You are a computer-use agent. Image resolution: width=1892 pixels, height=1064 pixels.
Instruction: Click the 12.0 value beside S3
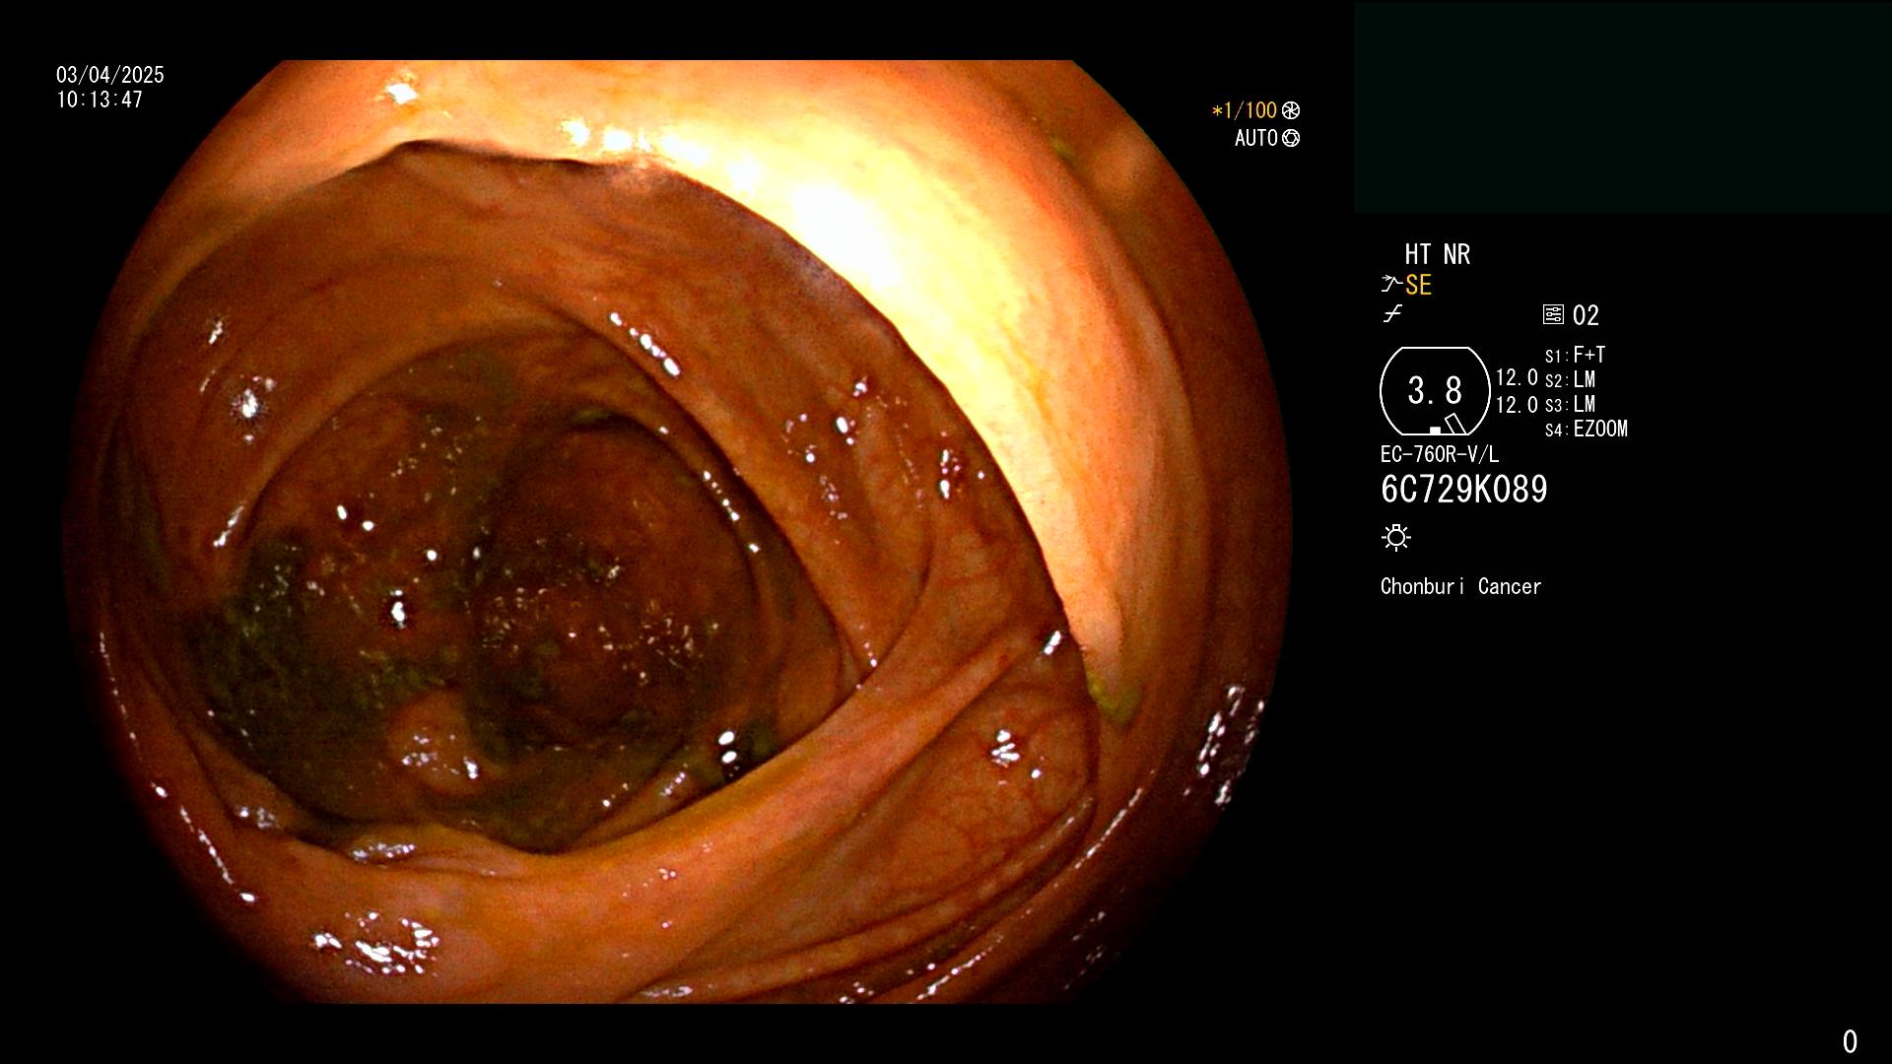coord(1517,404)
